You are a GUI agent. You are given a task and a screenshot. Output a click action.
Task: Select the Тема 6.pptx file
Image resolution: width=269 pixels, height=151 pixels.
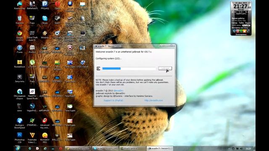(70, 122)
